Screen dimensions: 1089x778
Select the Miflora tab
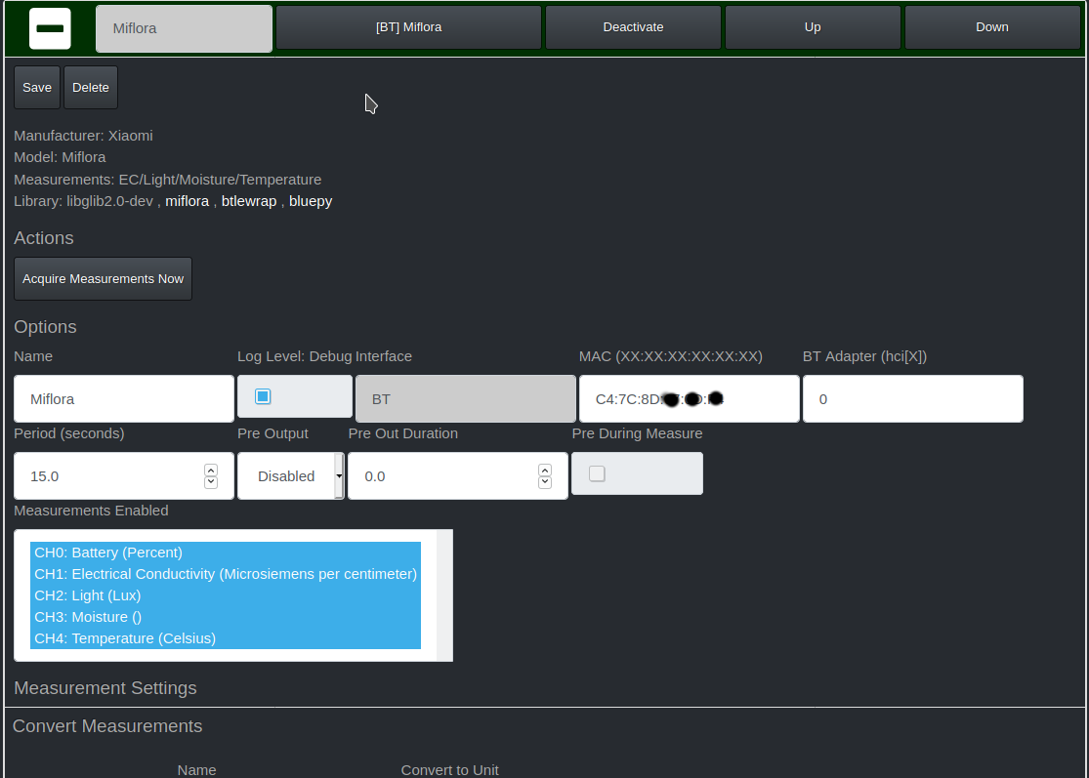click(x=184, y=27)
